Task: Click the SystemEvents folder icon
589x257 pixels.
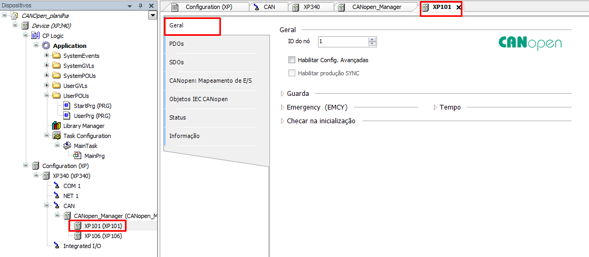Action: pyautogui.click(x=56, y=56)
